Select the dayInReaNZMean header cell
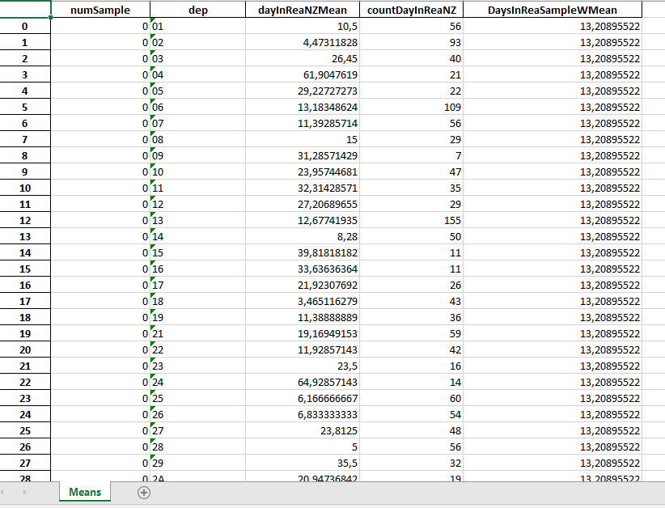The height and width of the screenshot is (508, 665). pos(303,10)
